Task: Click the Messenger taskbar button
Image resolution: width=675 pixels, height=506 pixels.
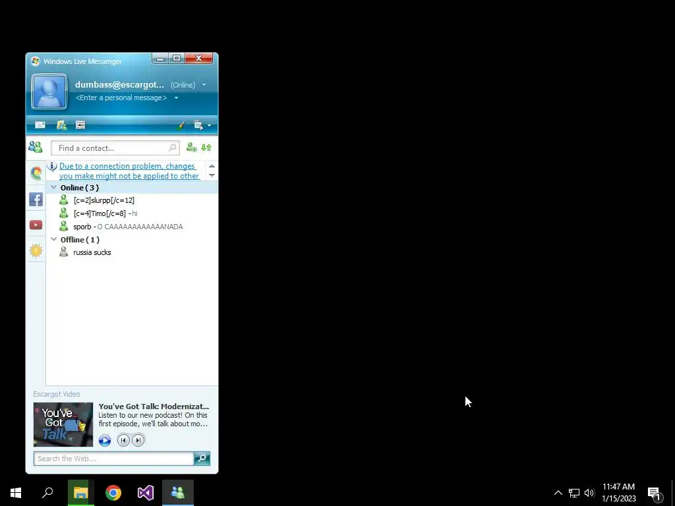Action: (178, 493)
